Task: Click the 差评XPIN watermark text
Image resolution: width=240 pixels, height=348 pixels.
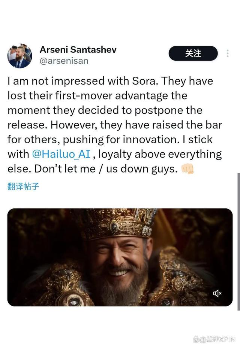Action: click(x=217, y=340)
